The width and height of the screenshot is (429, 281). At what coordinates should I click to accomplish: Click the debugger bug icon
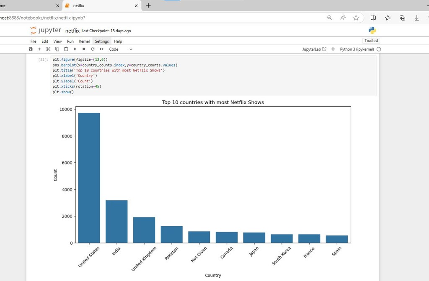tap(333, 49)
